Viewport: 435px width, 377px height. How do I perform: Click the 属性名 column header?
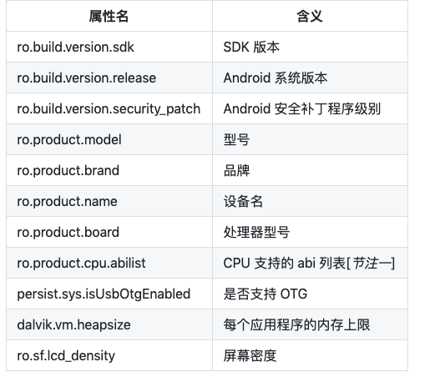[109, 16]
